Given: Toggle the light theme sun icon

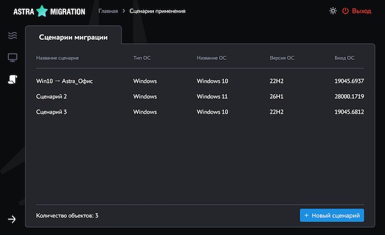Looking at the screenshot, I should (333, 11).
